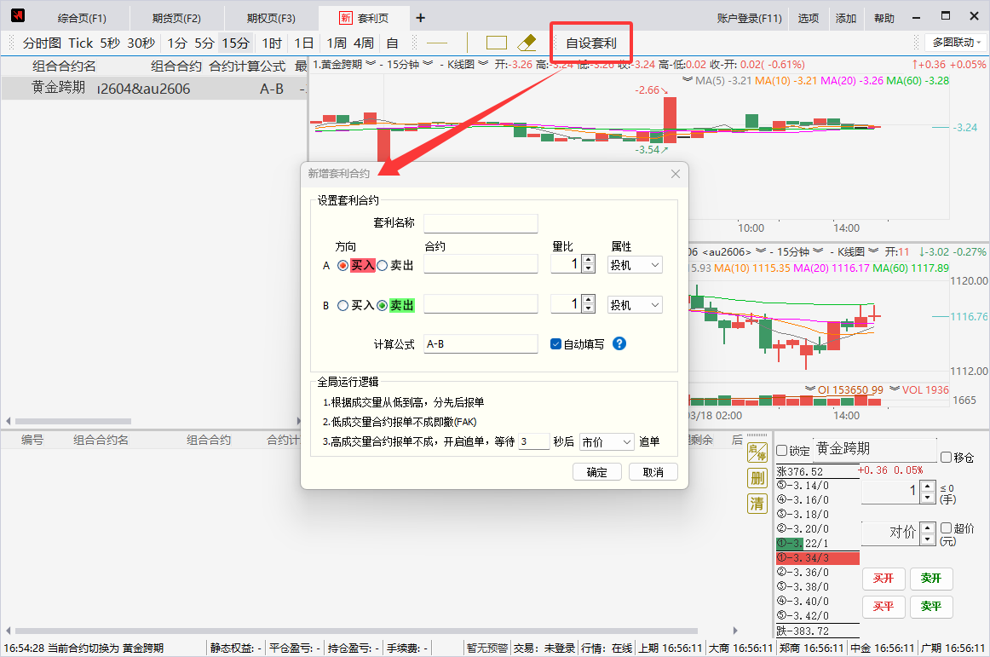Open the 市价 chase order dropdown
This screenshot has height=657, width=990.
coord(607,441)
